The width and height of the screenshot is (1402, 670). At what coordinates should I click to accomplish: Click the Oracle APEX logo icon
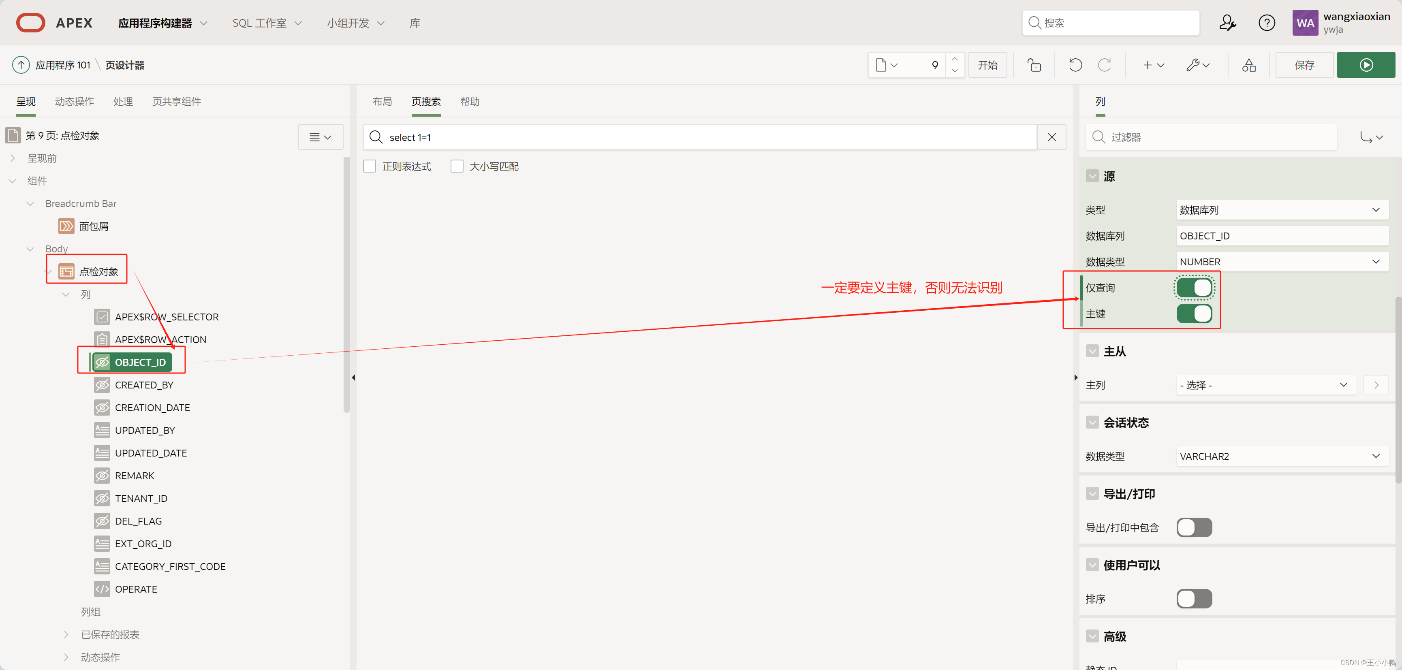31,23
